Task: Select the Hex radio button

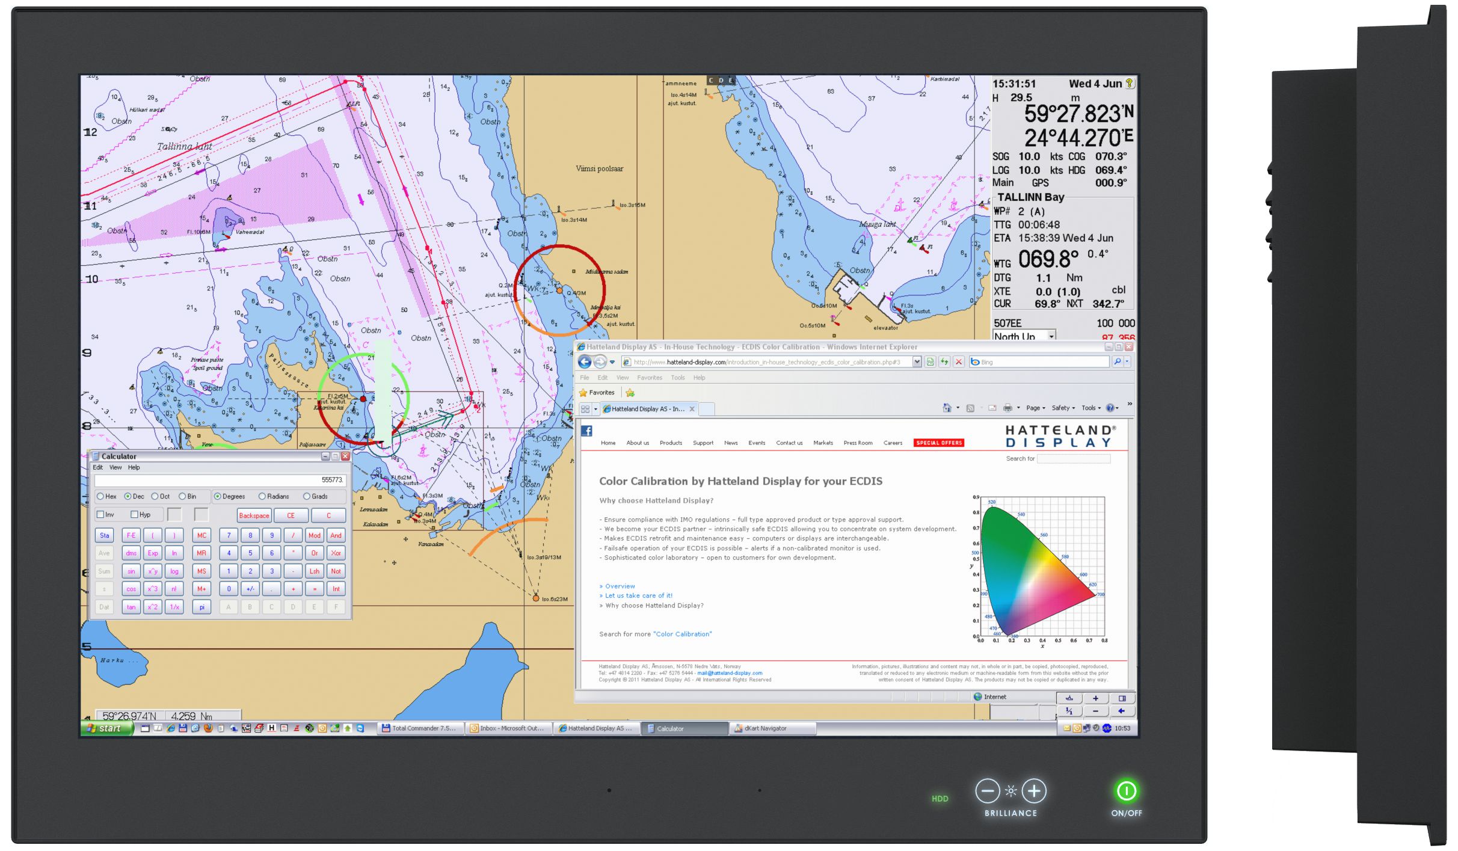Action: 100,497
